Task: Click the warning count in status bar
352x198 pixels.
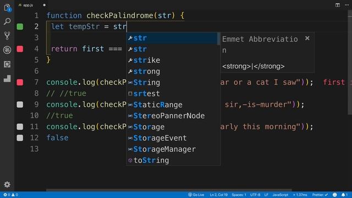Action: (x=15, y=195)
